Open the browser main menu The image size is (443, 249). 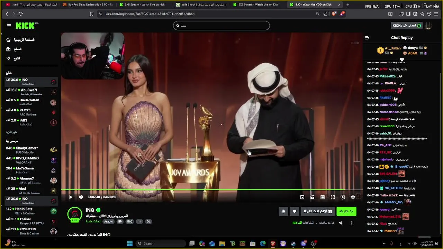(437, 14)
